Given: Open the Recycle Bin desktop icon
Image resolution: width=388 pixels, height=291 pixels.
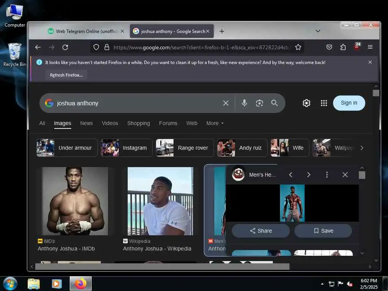Looking at the screenshot, I should coord(15,55).
